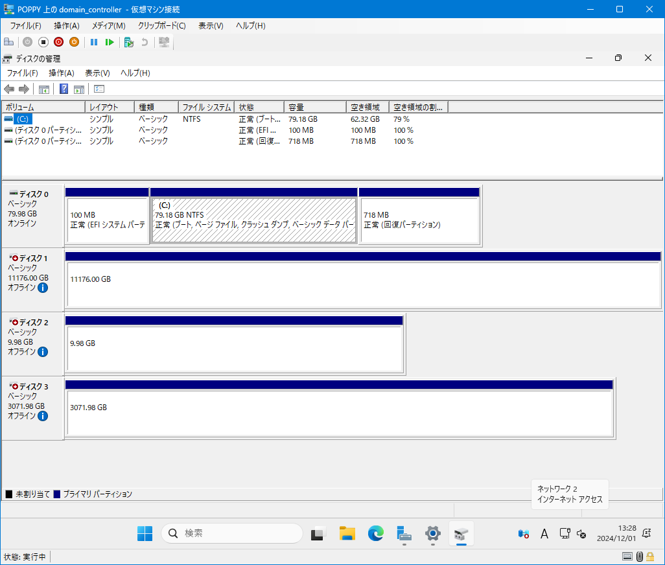Image resolution: width=665 pixels, height=565 pixels.
Task: Open Settings gear from the taskbar
Action: 432,533
